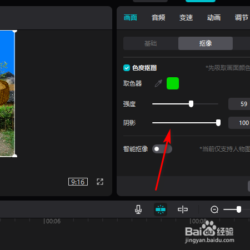
Task: Open the 画面 tab
Action: coord(131,18)
